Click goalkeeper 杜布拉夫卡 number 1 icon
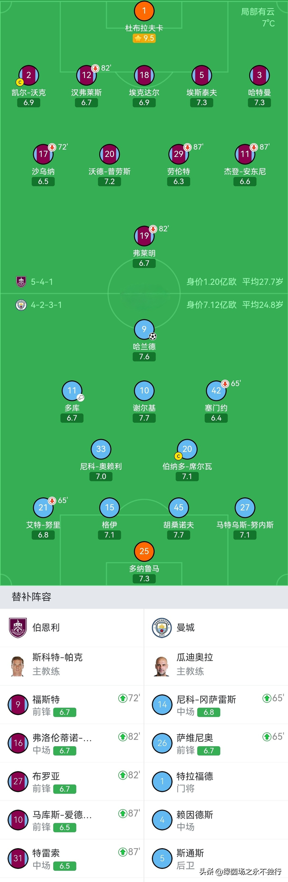 tap(144, 11)
